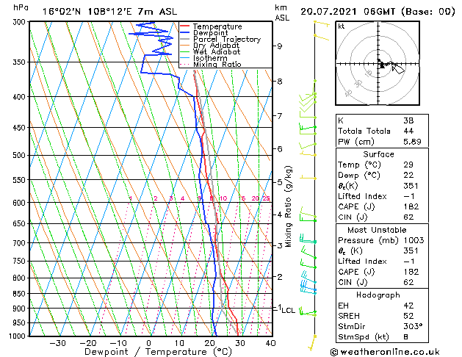Click the CAPE value in the Surface table
Viewport: 462px width, 357px height.
[411, 206]
